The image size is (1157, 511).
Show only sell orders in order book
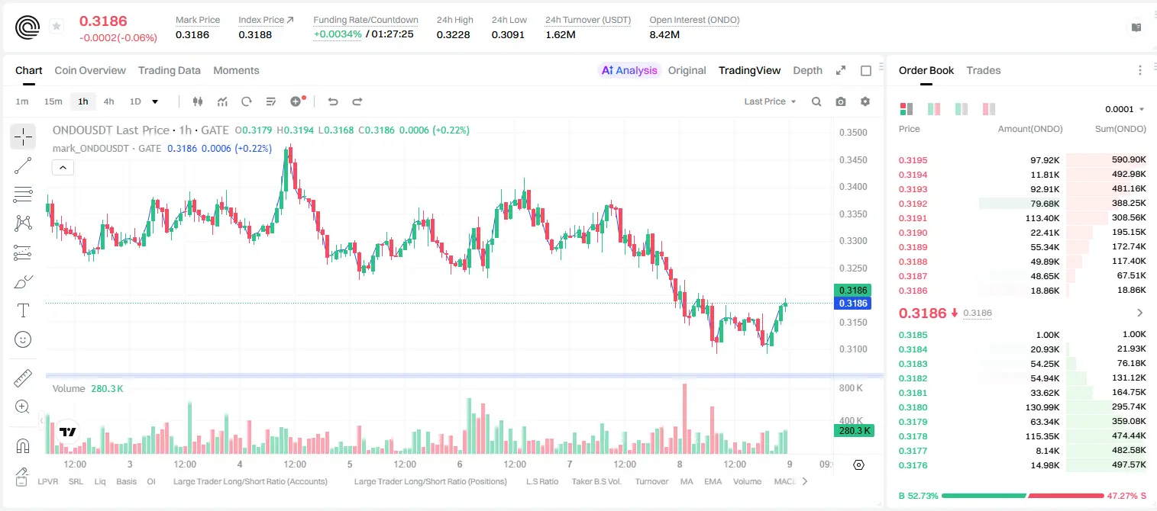coord(989,109)
